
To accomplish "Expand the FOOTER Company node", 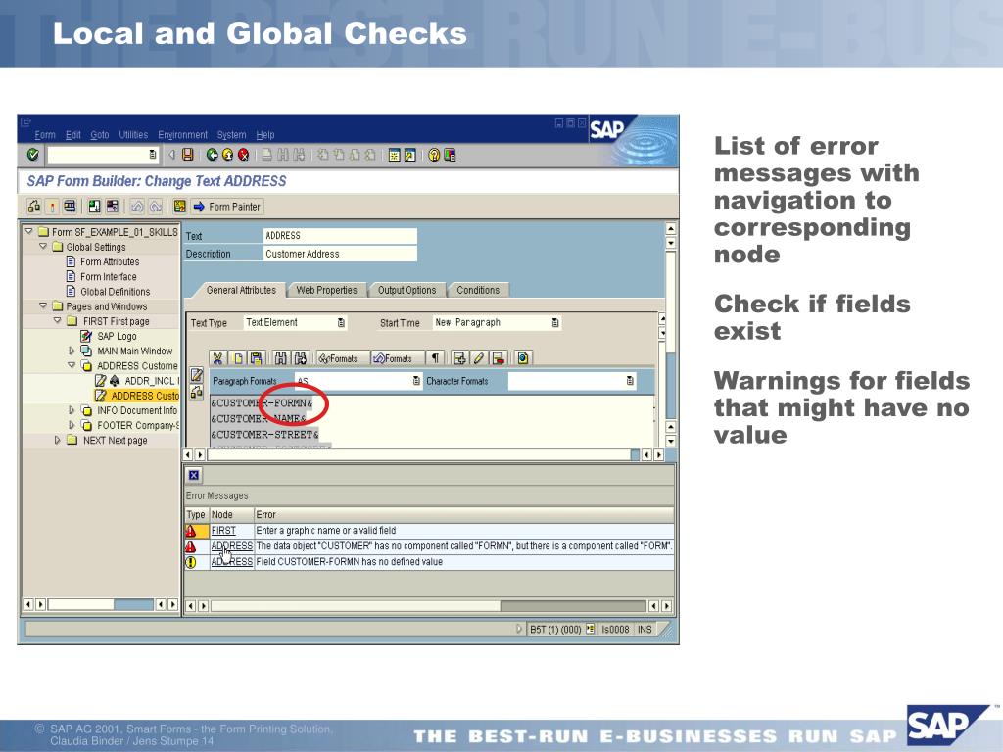I will coord(71,425).
